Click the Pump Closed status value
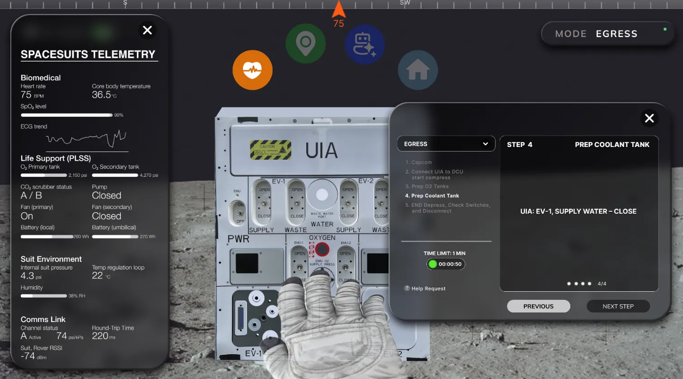 (x=106, y=195)
